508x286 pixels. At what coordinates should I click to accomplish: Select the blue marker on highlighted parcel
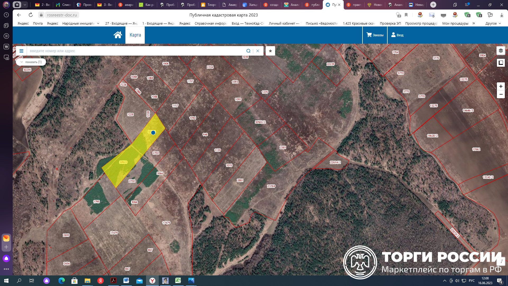(153, 132)
